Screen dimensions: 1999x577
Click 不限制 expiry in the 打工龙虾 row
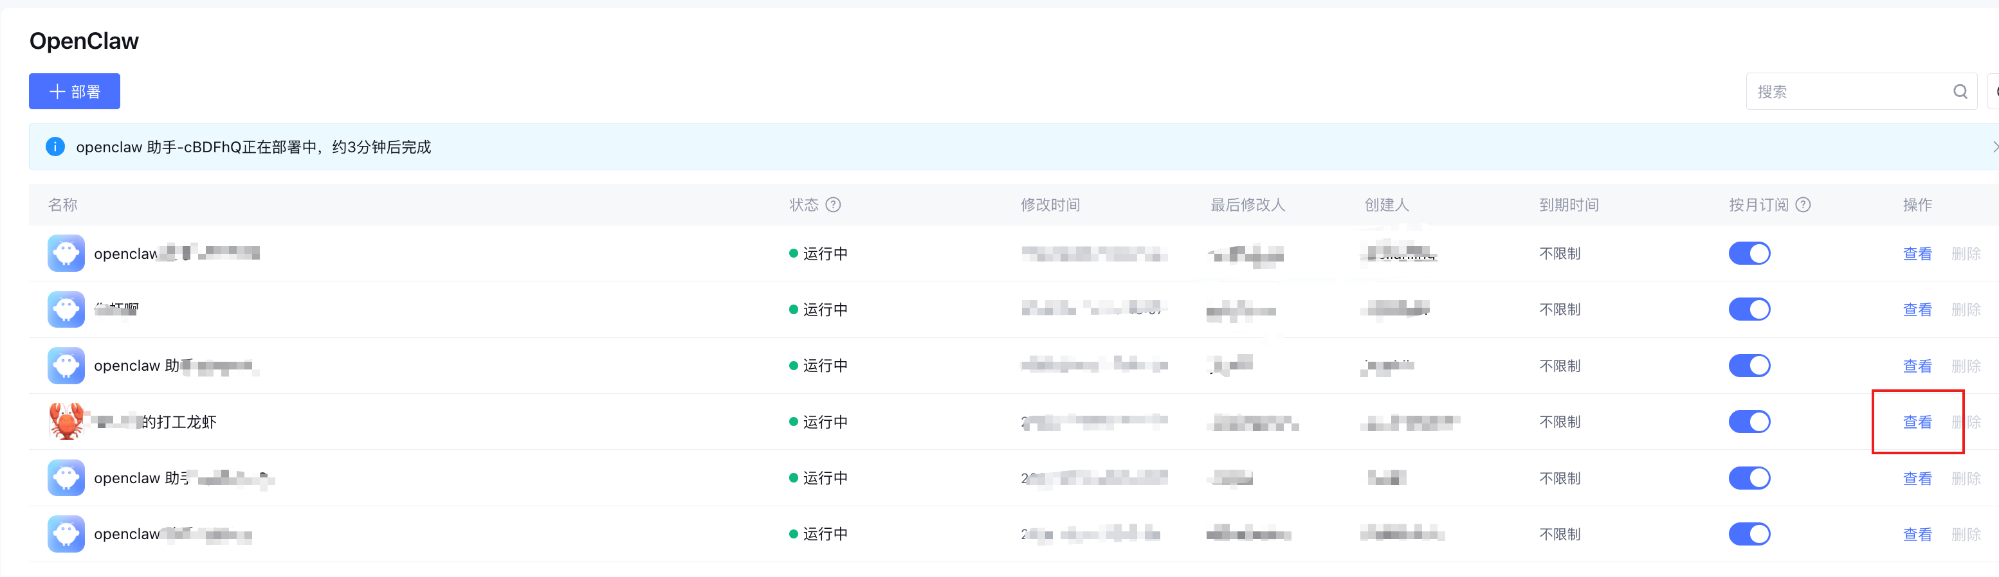(x=1560, y=422)
